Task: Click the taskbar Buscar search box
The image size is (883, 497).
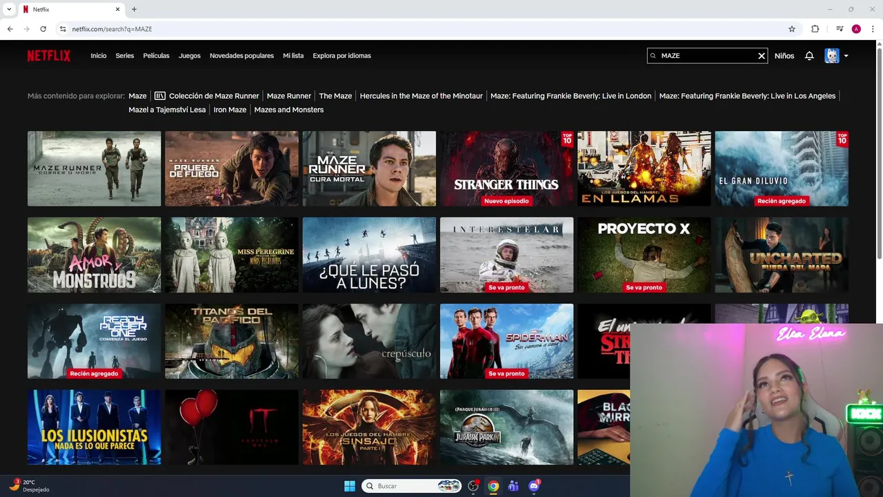Action: [x=412, y=486]
